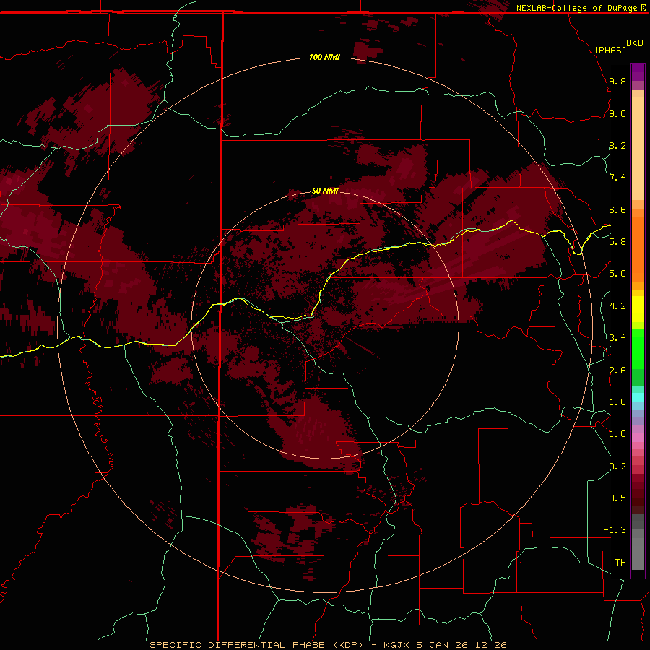This screenshot has width=650, height=650.
Task: Click the 9.8 value on the color scale
Action: 617,81
